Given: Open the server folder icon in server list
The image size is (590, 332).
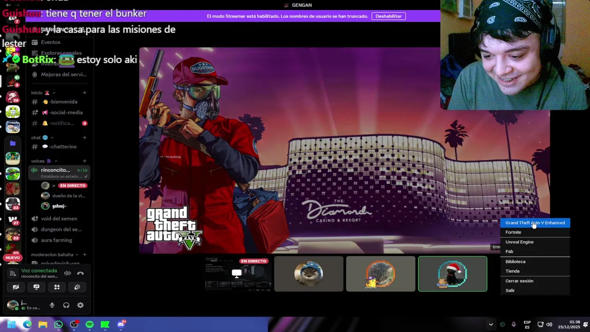Looking at the screenshot, I should [12, 143].
